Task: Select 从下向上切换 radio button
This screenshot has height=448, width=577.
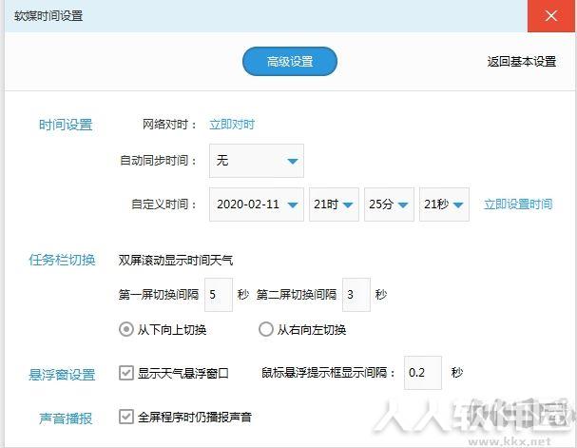Action: (x=125, y=329)
